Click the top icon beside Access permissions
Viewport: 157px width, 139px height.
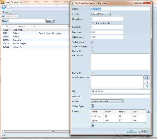tap(147, 77)
